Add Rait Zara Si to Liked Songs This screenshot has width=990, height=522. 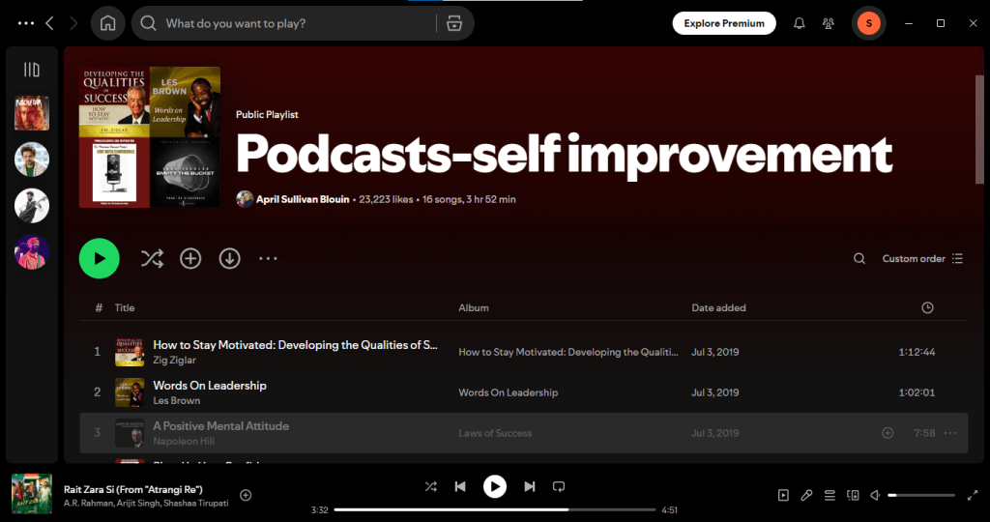(x=246, y=496)
